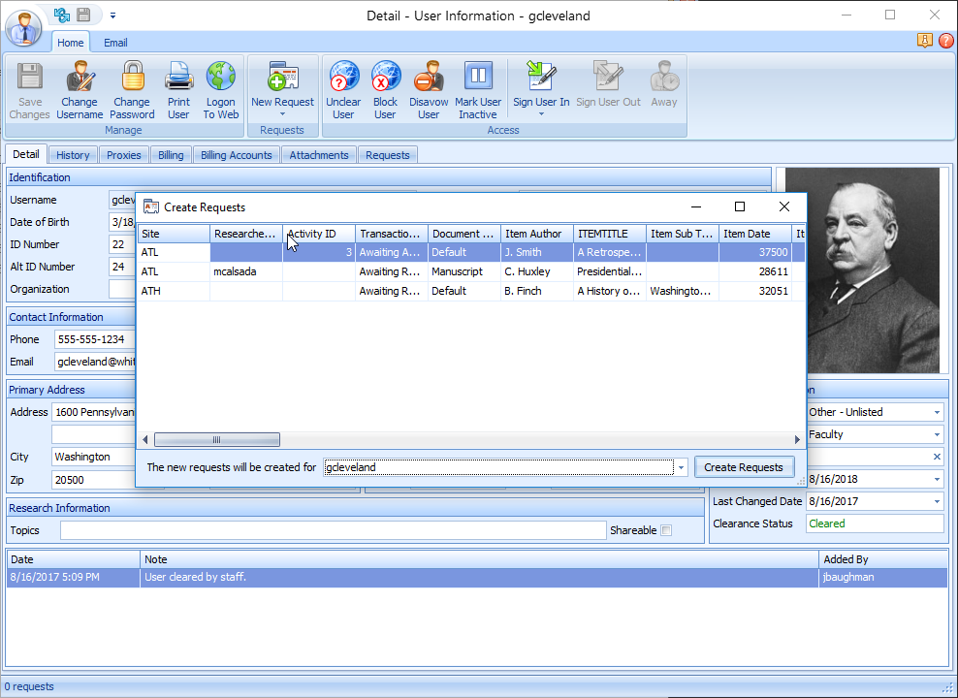The height and width of the screenshot is (698, 958).
Task: Open the Other - Unlisted dropdown
Action: 937,411
